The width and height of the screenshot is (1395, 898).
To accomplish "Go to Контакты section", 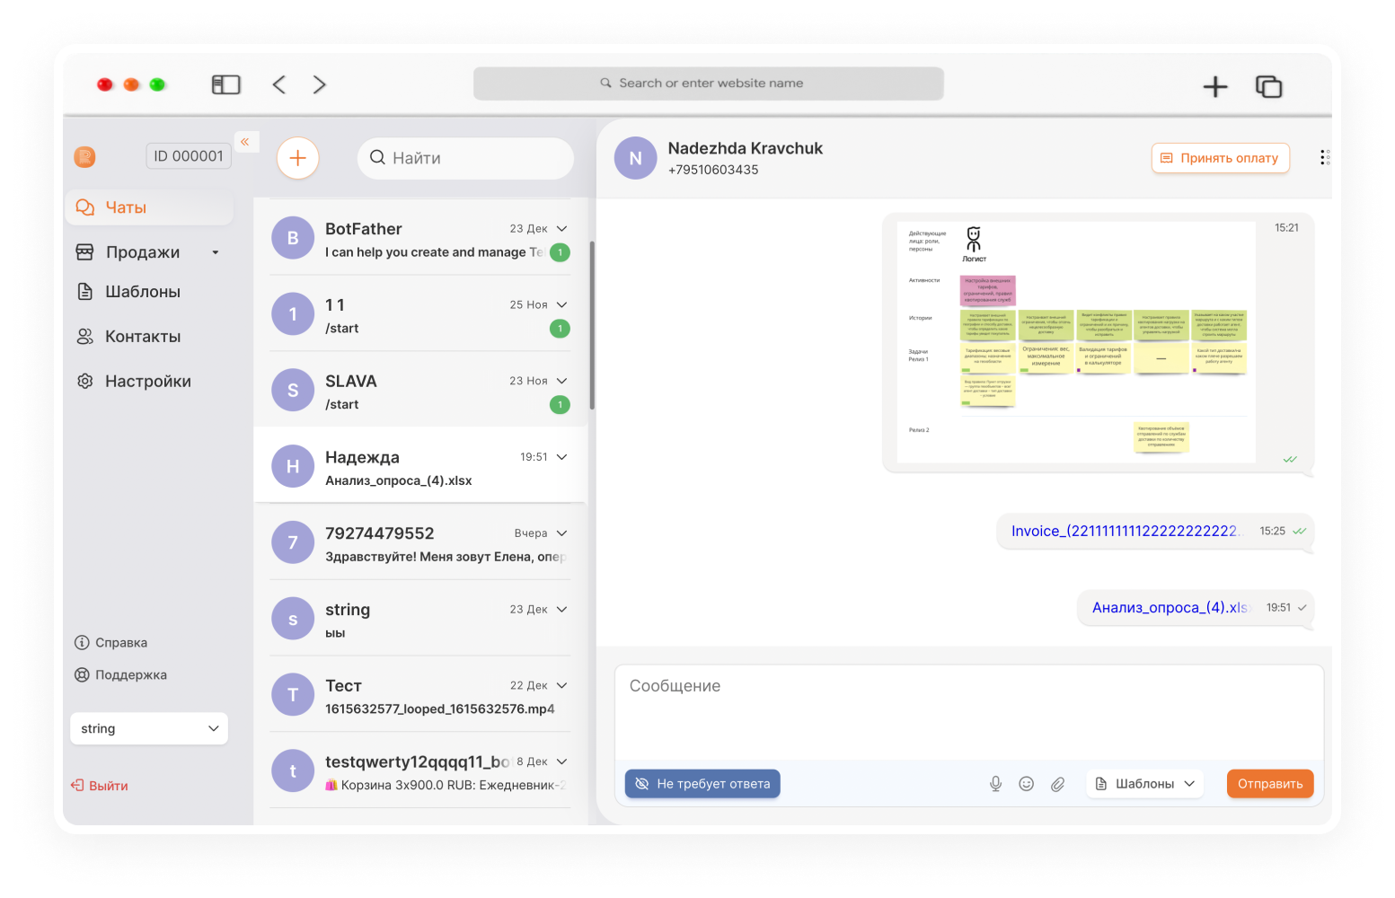I will tap(143, 337).
